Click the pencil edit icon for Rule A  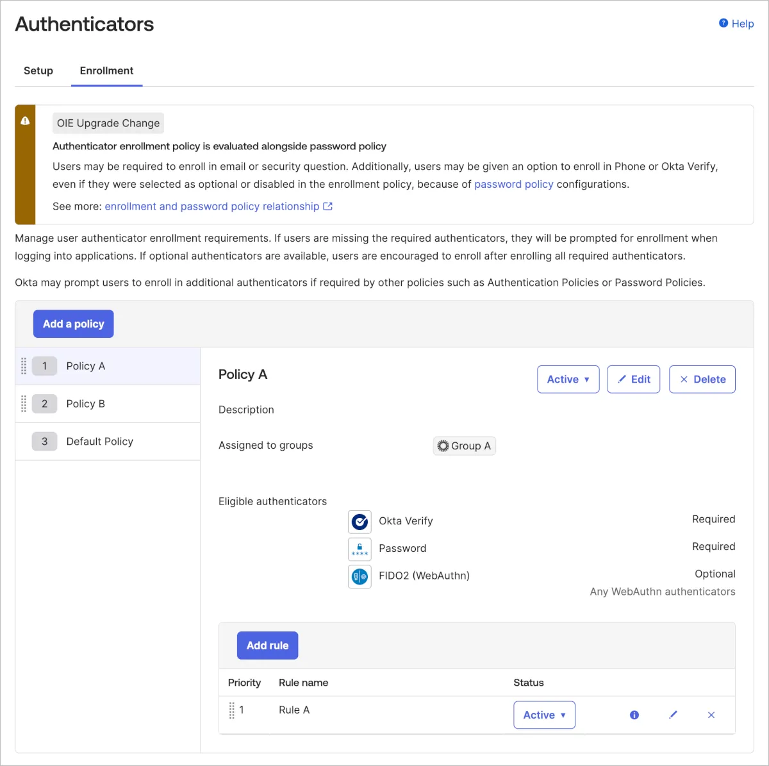pos(673,715)
